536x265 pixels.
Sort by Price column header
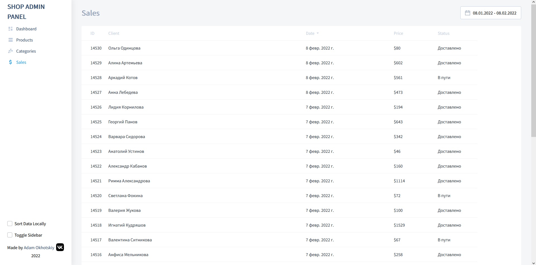tap(398, 33)
